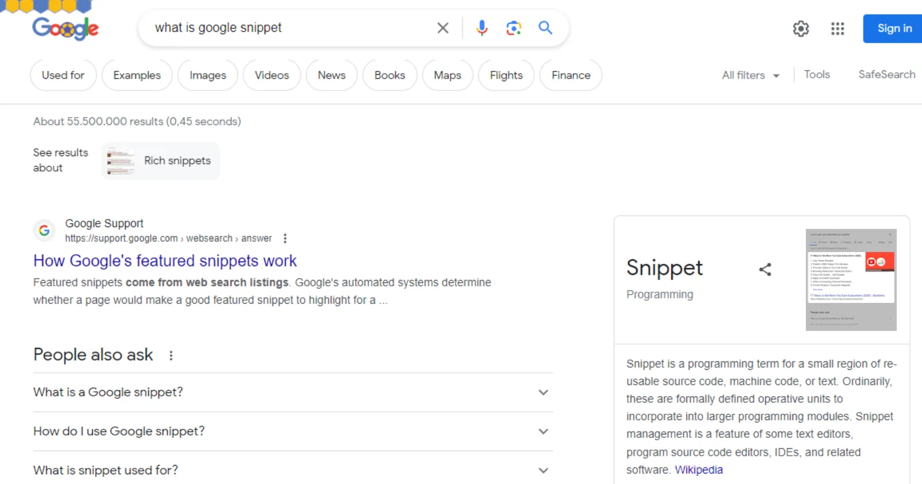Screen dimensions: 922x484
Task: Open the Google apps grid icon
Action: [837, 28]
